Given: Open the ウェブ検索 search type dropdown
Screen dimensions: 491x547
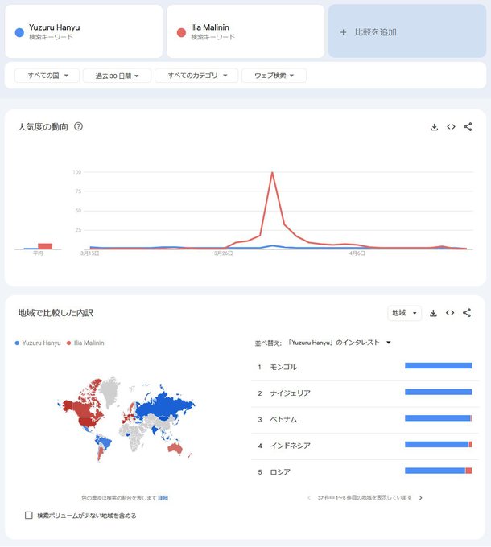Looking at the screenshot, I should (274, 76).
